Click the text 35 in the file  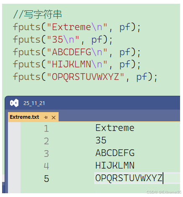coord(101,140)
